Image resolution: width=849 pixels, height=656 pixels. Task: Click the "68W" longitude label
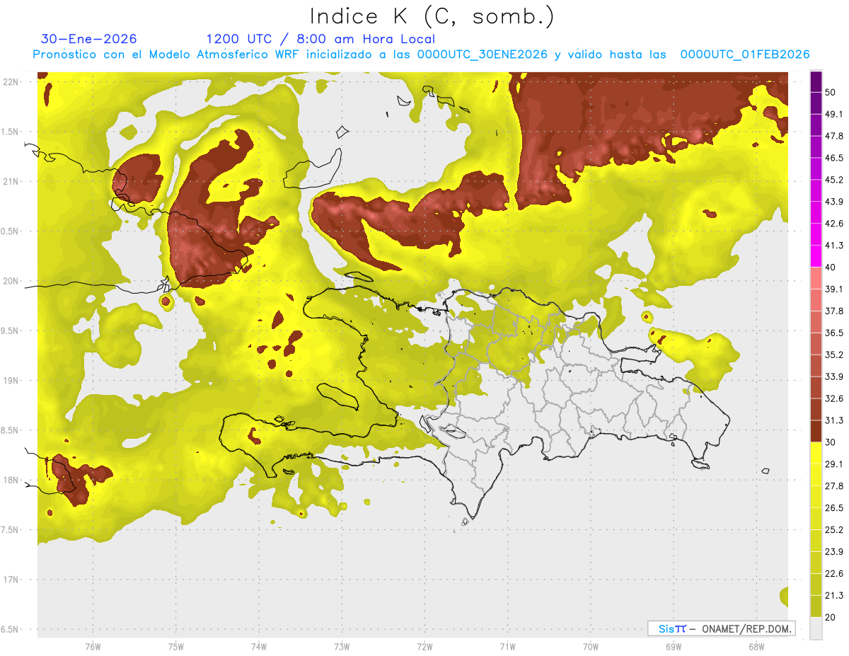click(x=756, y=646)
